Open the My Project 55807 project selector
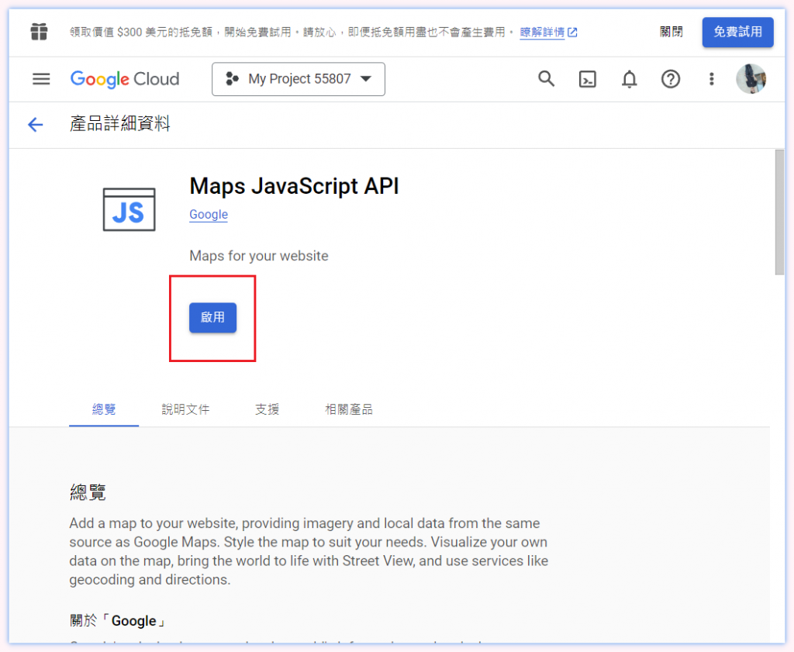This screenshot has width=794, height=652. [299, 79]
